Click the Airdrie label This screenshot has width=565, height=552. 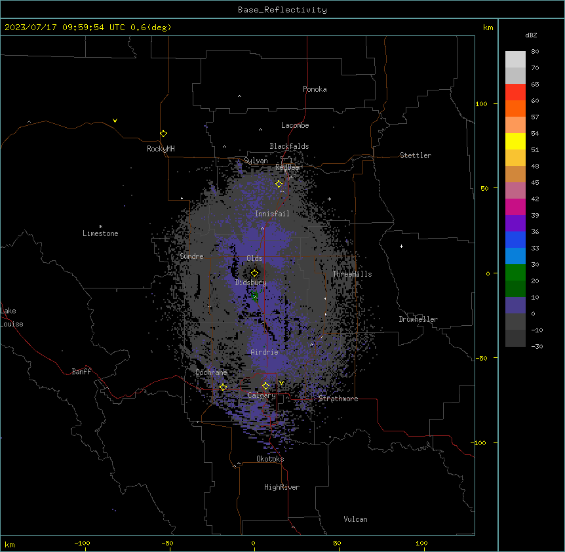[265, 352]
